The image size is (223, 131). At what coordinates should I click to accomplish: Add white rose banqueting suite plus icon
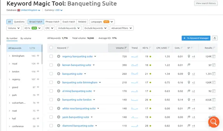59,108
